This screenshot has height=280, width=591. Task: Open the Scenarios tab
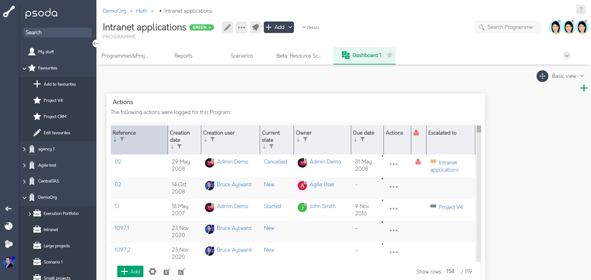pos(242,56)
